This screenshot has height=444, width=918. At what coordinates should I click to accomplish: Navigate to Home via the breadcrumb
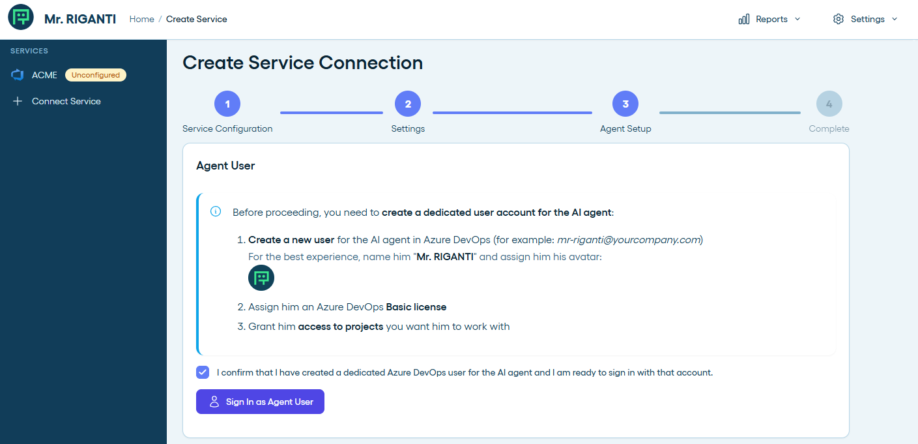tap(141, 19)
